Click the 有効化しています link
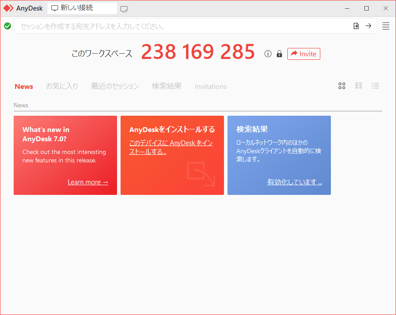 click(294, 182)
